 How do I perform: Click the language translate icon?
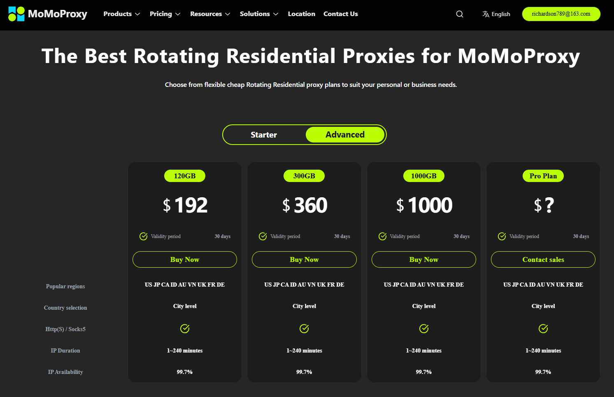click(x=486, y=14)
